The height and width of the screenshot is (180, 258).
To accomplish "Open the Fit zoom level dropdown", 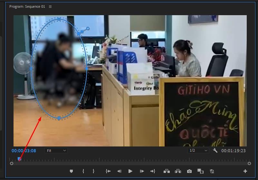I will pos(56,151).
